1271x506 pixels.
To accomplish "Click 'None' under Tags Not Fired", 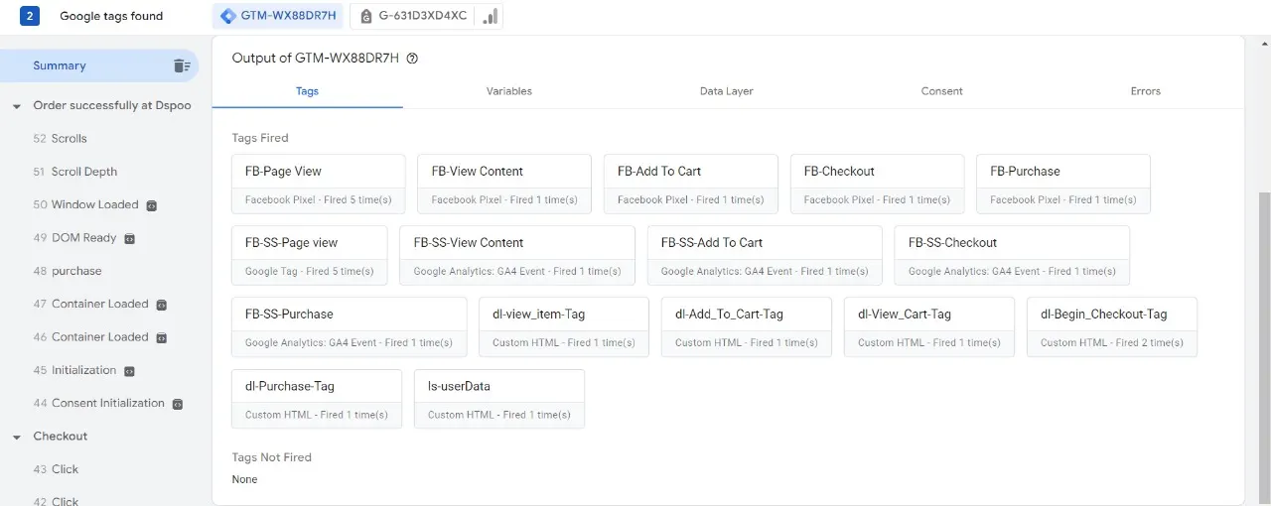I will (244, 479).
